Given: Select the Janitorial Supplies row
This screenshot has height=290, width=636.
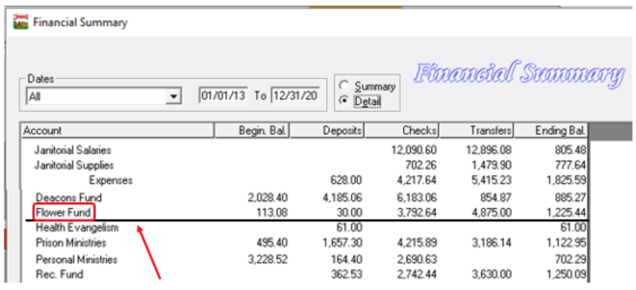Looking at the screenshot, I should [x=74, y=165].
